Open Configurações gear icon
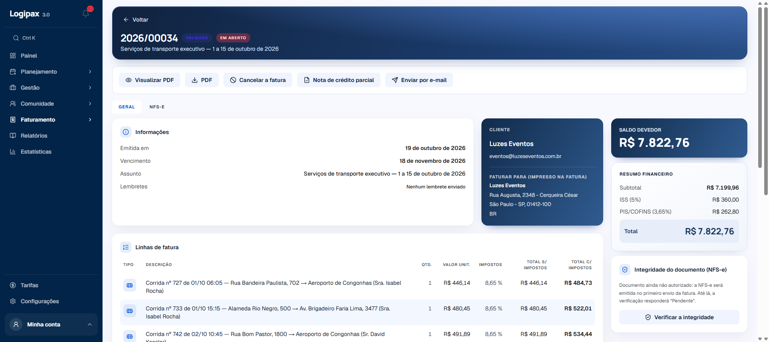Image resolution: width=769 pixels, height=342 pixels. pyautogui.click(x=13, y=301)
